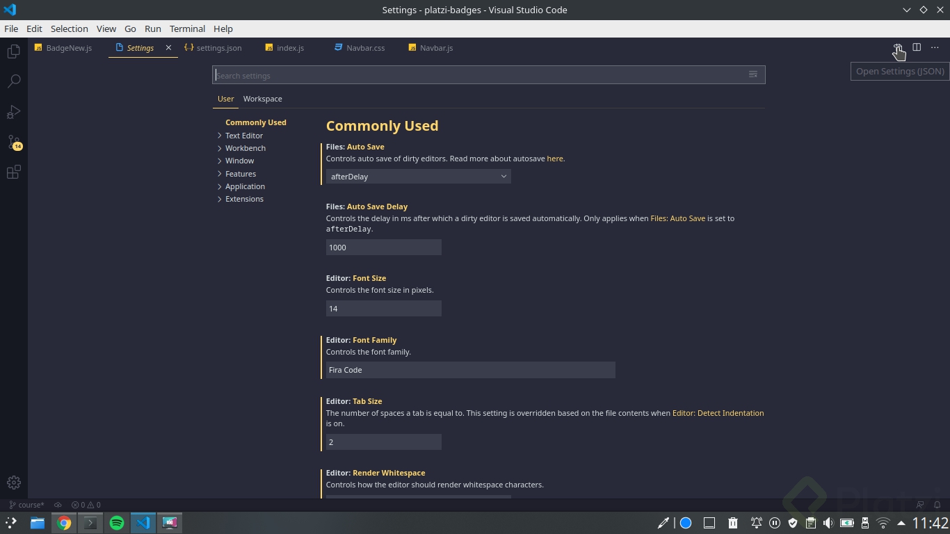Clear the settings search input

[752, 74]
